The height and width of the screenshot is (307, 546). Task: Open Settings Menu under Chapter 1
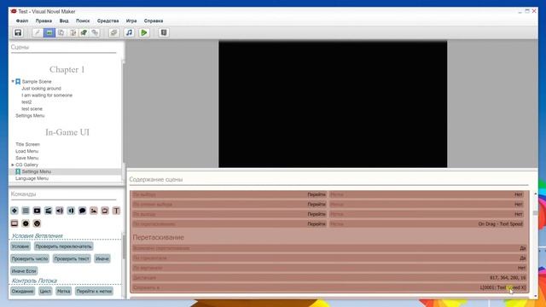(30, 116)
